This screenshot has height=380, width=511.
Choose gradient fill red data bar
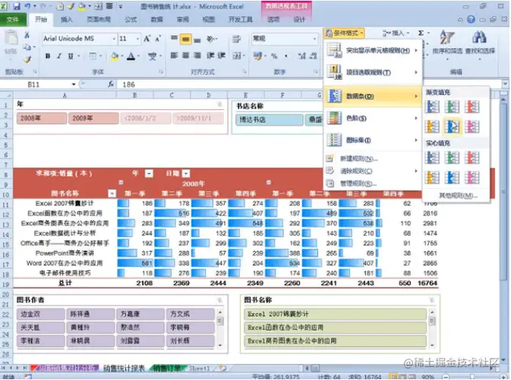[472, 107]
